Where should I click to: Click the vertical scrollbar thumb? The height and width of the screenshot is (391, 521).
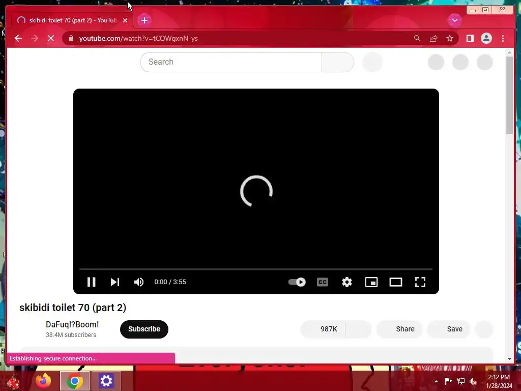tap(510, 95)
